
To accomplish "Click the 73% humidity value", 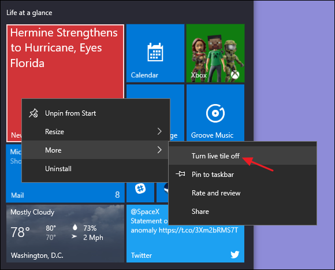I will pos(90,228).
